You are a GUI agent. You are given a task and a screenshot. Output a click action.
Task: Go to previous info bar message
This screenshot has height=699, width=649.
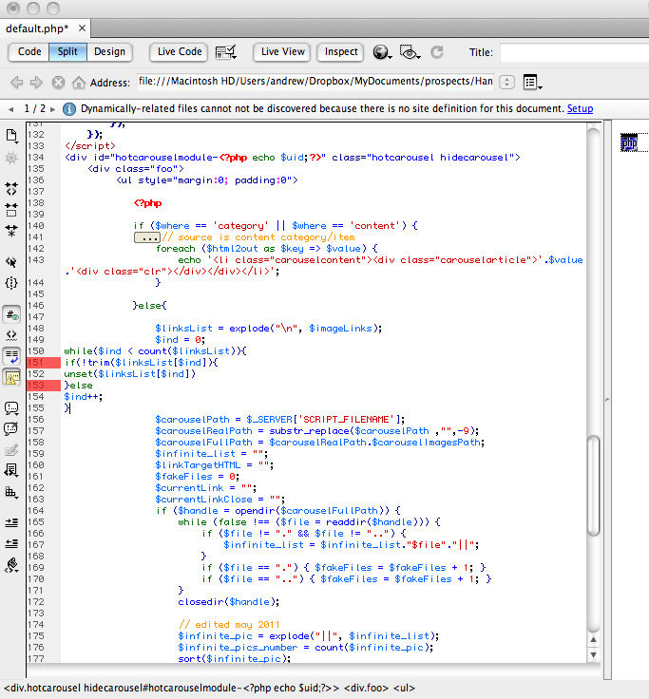click(x=10, y=109)
